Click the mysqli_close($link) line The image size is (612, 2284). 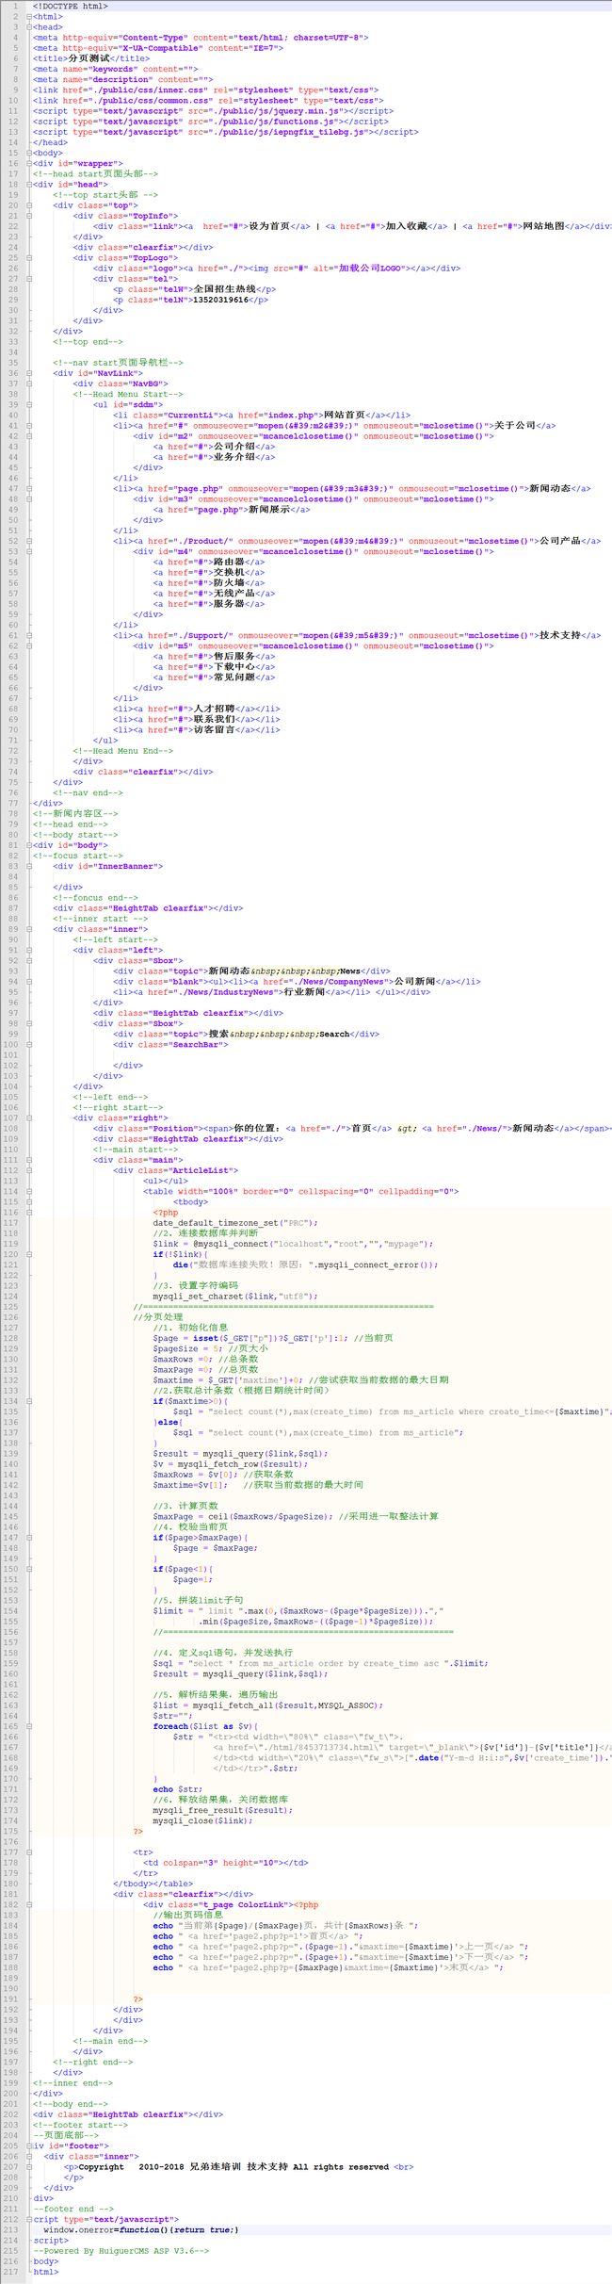[x=203, y=1820]
